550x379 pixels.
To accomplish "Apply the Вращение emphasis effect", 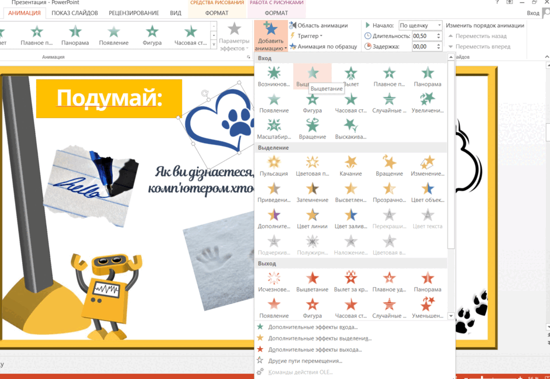I will click(x=389, y=166).
